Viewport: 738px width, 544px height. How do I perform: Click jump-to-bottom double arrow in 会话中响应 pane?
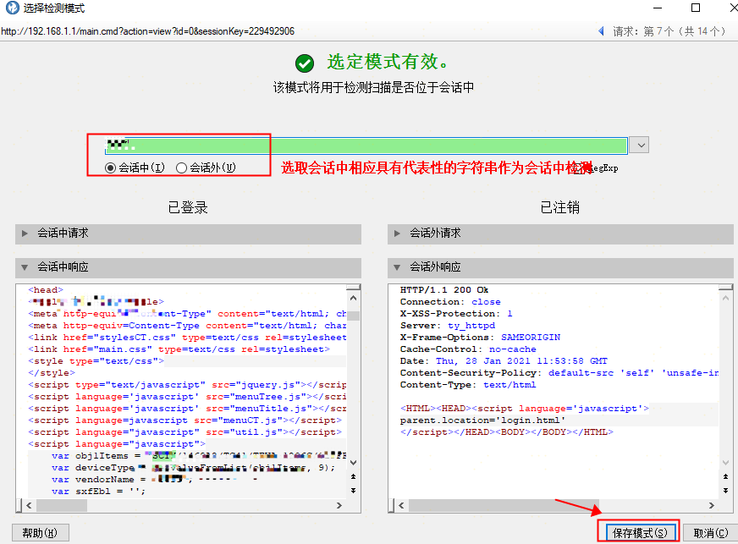[354, 491]
